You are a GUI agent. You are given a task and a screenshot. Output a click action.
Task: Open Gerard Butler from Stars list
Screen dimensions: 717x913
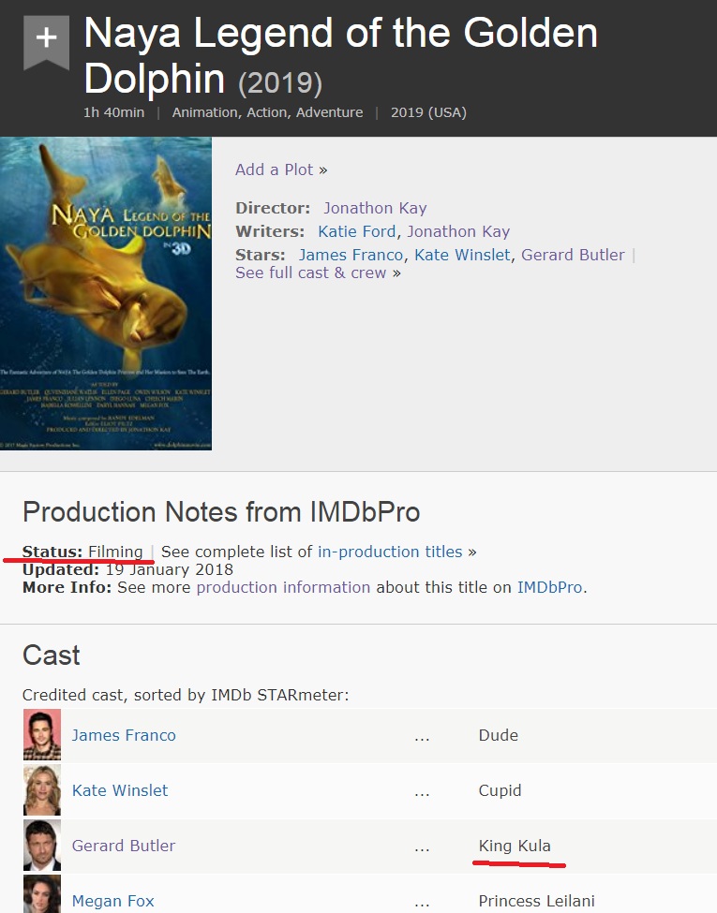(x=573, y=255)
